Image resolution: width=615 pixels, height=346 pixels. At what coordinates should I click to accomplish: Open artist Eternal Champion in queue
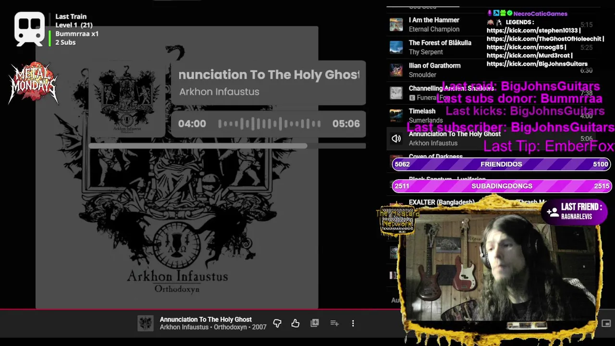coord(434,29)
